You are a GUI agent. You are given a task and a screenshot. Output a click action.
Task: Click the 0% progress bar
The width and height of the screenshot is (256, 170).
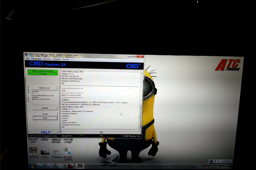[x=101, y=133]
